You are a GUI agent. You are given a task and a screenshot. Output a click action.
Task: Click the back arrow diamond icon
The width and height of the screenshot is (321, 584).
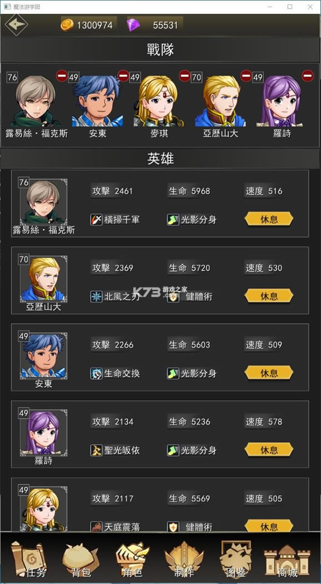tap(16, 25)
